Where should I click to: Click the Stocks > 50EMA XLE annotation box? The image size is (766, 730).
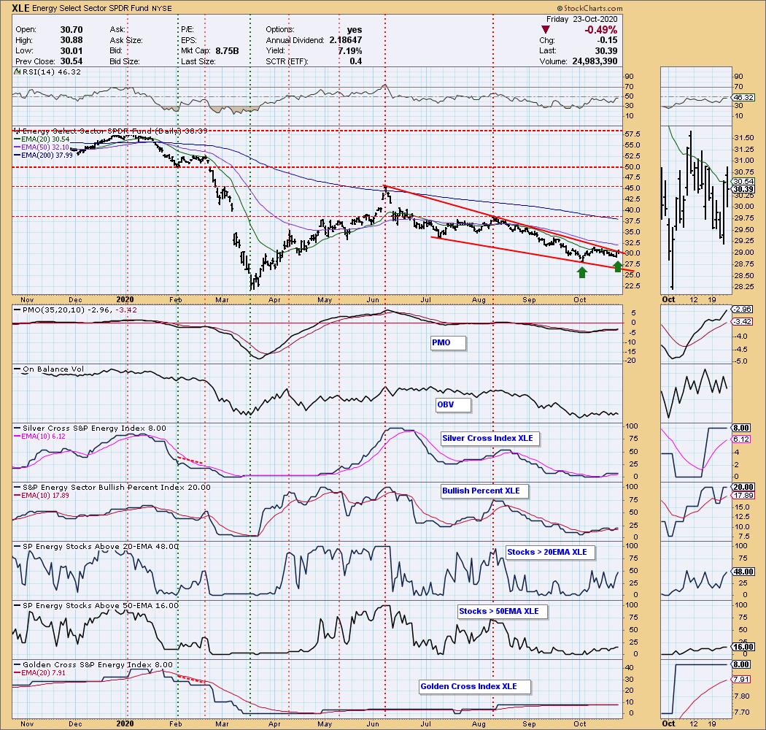coord(502,612)
